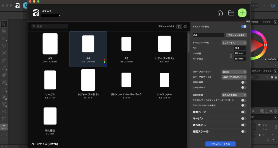Click the ドキュメントを作成 button
Viewport: 278px width, 148px height.
220,144
